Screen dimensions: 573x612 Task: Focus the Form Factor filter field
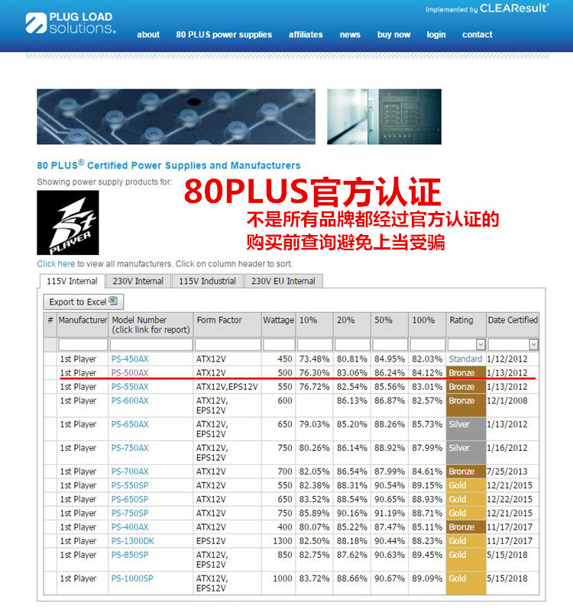coord(228,345)
